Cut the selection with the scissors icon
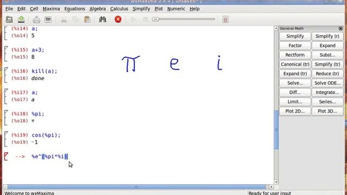Screen dimensions: 347x195 (x=64, y=19)
